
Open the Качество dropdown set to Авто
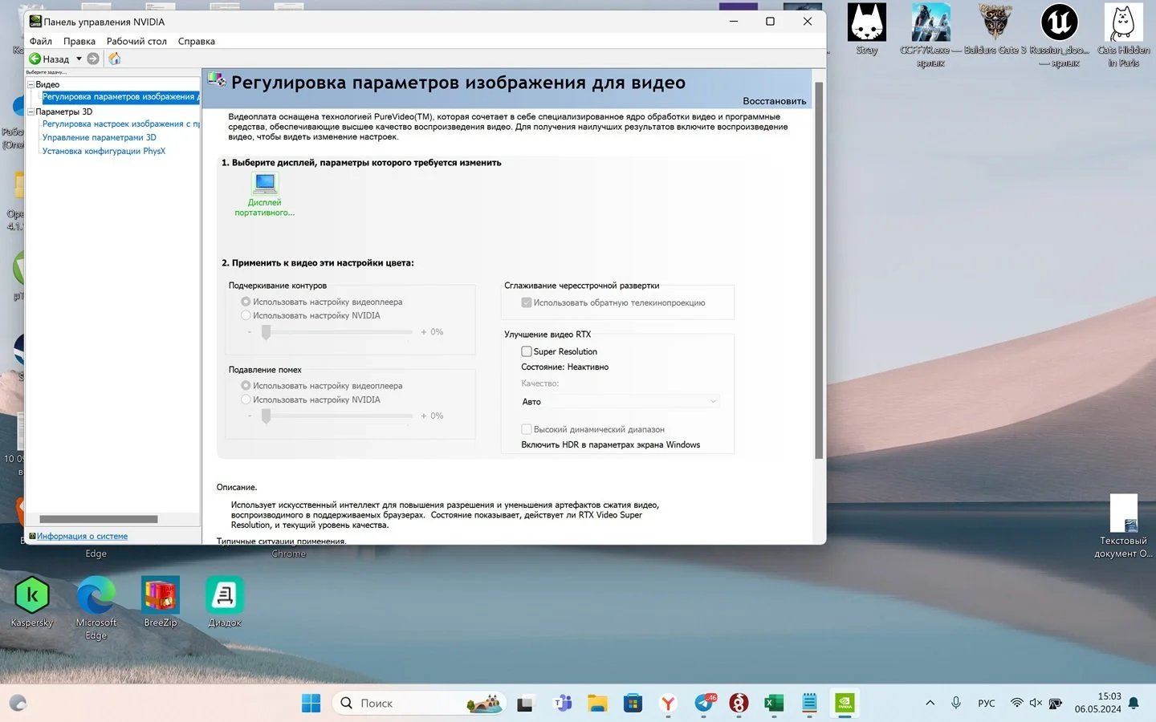point(619,401)
